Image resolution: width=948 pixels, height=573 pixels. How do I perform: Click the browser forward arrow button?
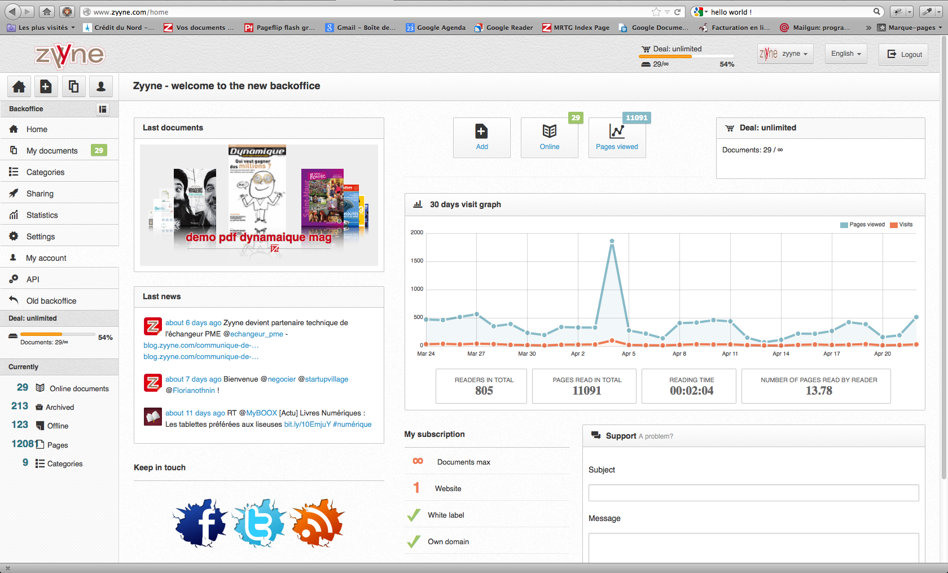(27, 11)
